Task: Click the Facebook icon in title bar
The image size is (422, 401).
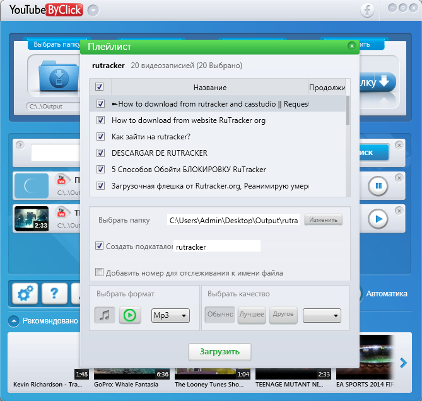Action: click(367, 11)
